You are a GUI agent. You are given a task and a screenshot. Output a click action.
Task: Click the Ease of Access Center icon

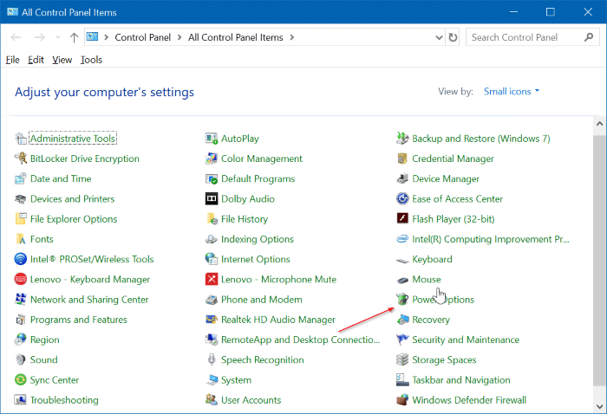coord(402,198)
